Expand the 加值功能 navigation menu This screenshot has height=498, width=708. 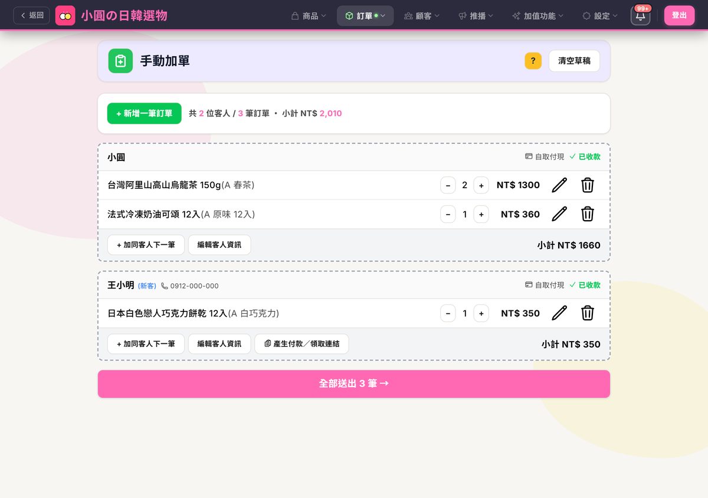click(537, 16)
